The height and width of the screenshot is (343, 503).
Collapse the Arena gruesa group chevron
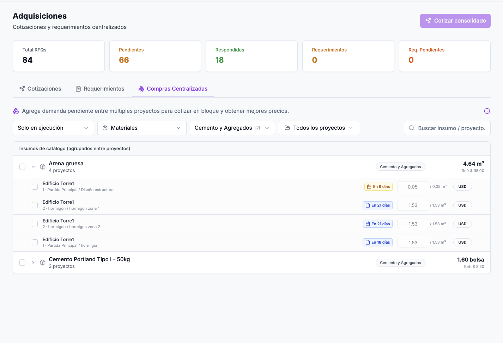pyautogui.click(x=33, y=167)
